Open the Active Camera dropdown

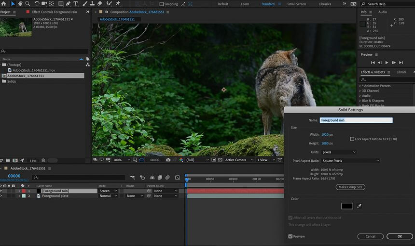239,160
